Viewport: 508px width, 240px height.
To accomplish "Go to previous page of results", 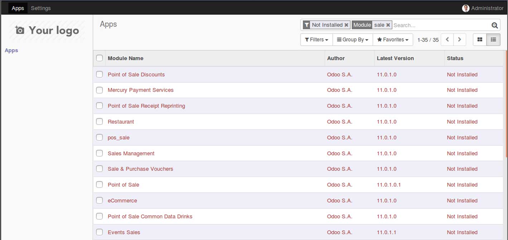I will pos(447,40).
